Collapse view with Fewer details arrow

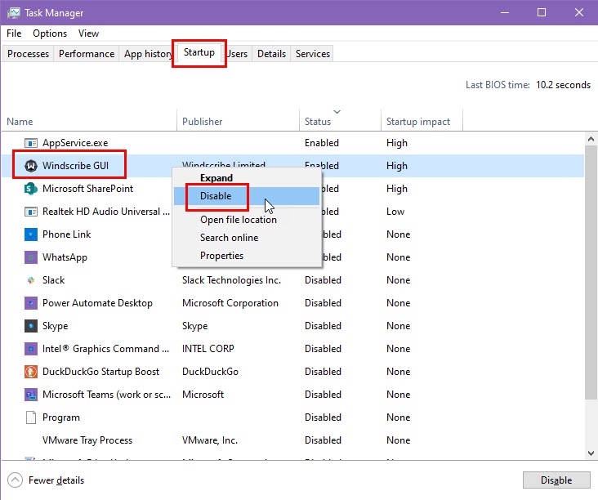click(x=15, y=480)
